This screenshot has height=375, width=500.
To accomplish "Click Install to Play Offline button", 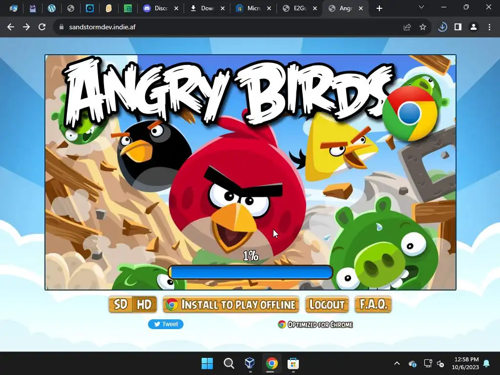I will tap(231, 305).
